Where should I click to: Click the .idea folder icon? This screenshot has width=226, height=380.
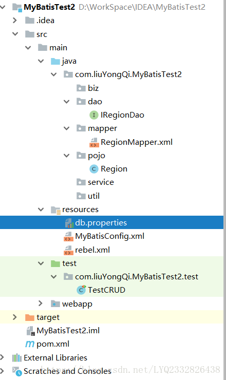pos(30,21)
